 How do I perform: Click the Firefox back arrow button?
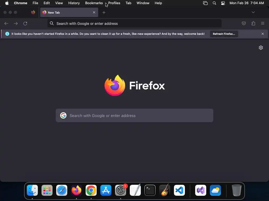point(6,23)
